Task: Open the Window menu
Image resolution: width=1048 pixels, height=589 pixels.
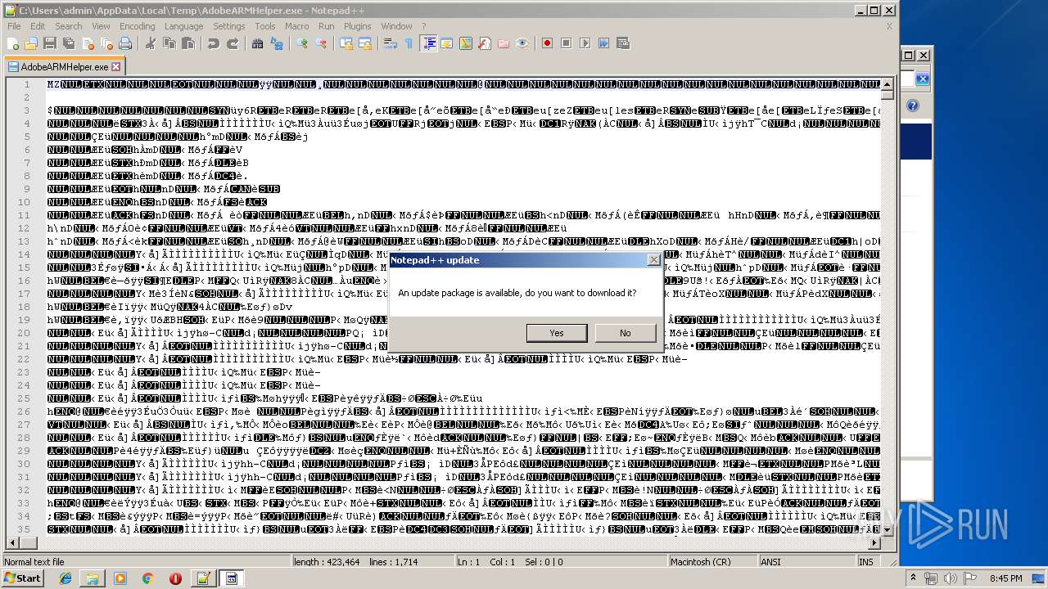Action: pyautogui.click(x=397, y=26)
